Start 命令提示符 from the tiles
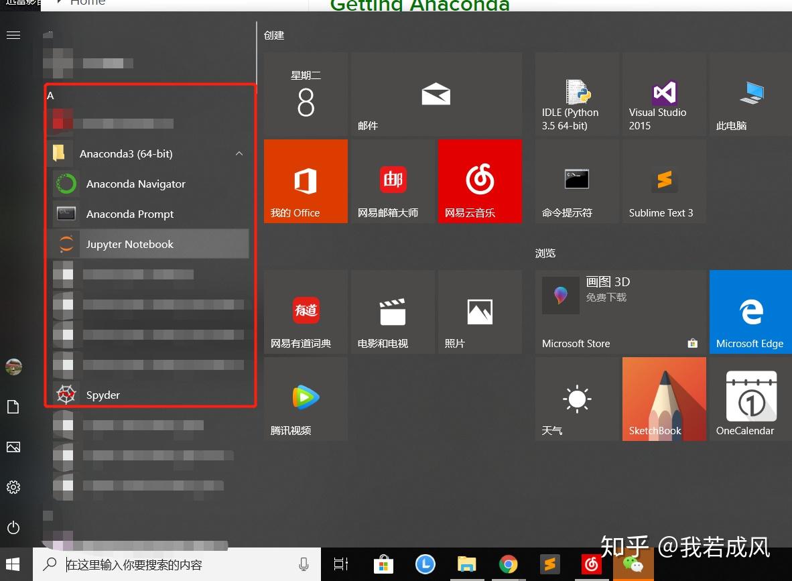 click(x=577, y=181)
